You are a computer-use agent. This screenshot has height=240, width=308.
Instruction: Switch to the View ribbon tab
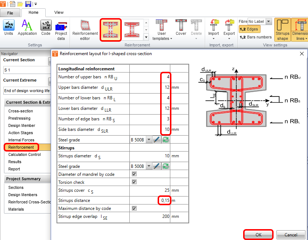point(59,12)
